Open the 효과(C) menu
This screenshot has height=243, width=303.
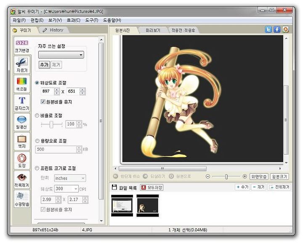[x=73, y=20]
